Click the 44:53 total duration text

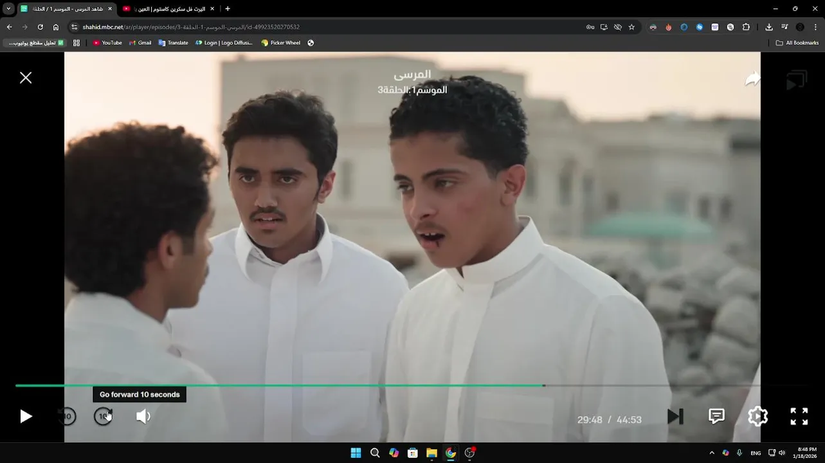(x=629, y=420)
